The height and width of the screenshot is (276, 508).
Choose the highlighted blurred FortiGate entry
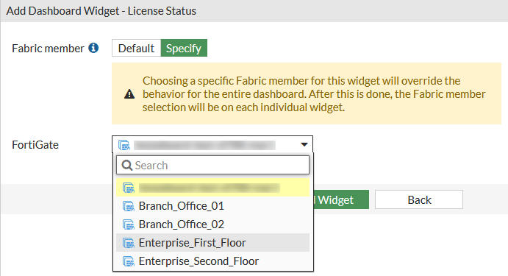click(213, 188)
